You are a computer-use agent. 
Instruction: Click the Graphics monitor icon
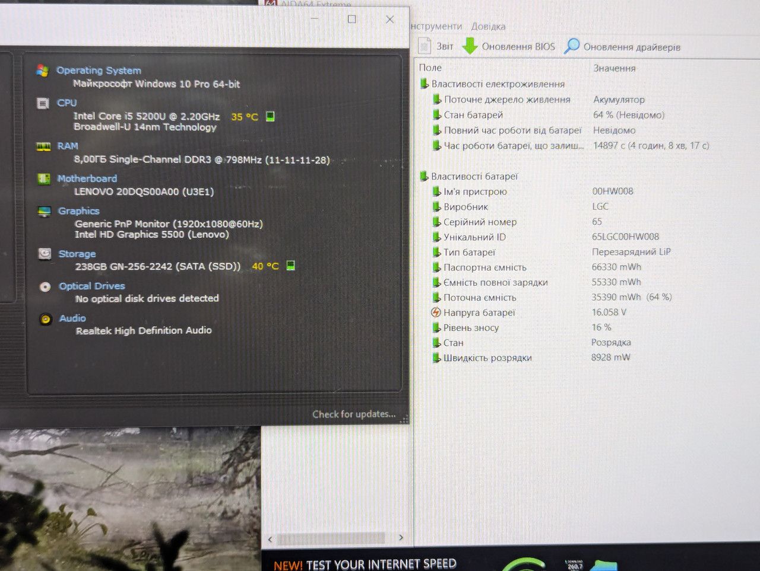click(45, 211)
